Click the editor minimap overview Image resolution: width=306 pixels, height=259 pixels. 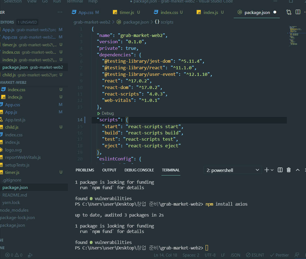point(295,36)
